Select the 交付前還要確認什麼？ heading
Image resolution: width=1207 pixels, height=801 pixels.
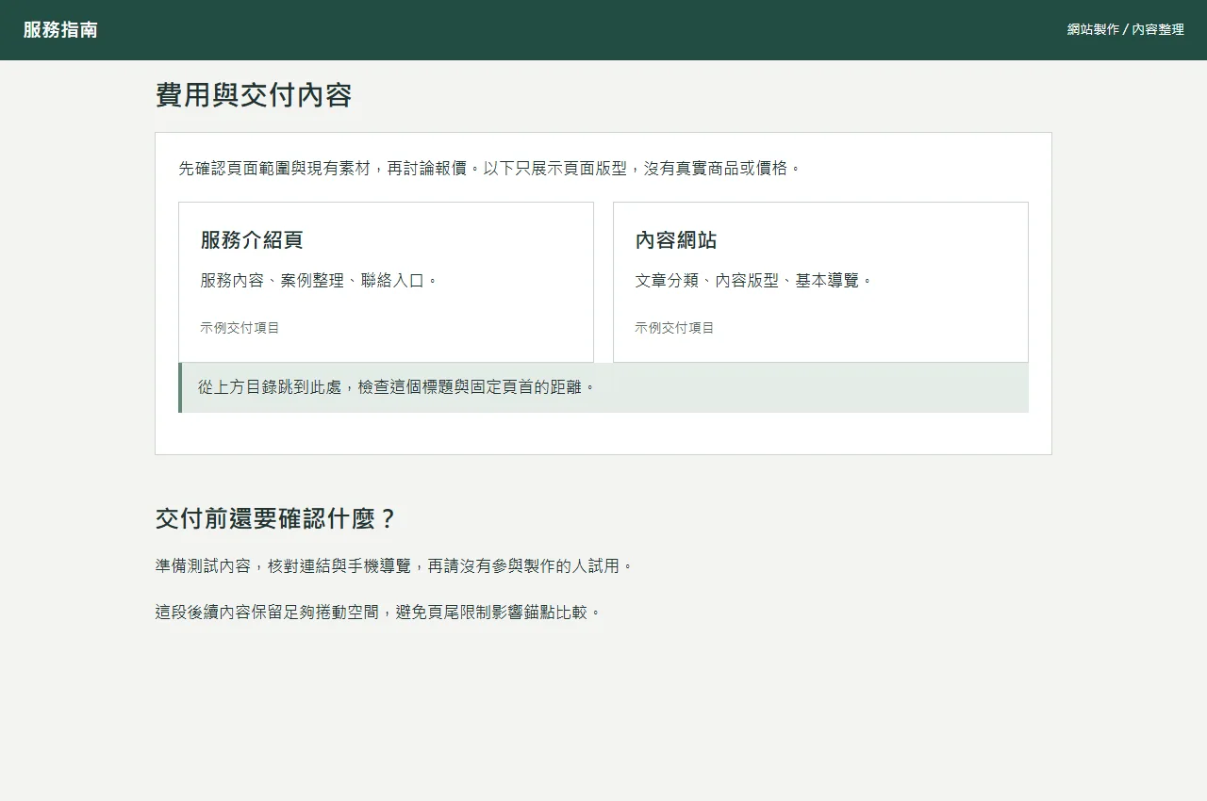pos(277,519)
